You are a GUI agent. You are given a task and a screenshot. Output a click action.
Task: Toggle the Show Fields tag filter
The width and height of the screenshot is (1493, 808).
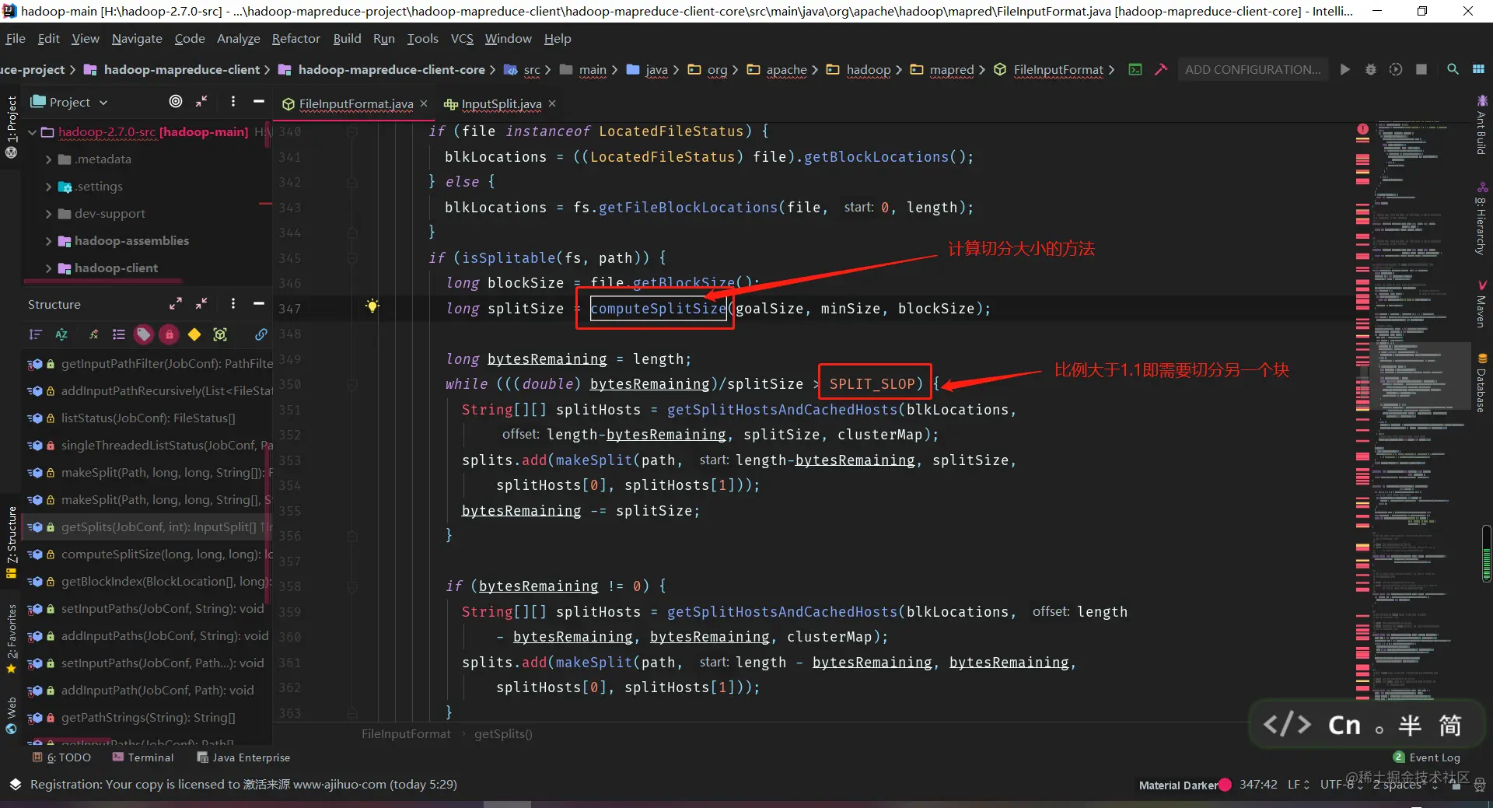click(143, 334)
